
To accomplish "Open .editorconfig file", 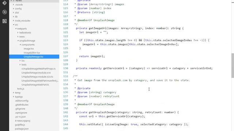I will 22,101.
